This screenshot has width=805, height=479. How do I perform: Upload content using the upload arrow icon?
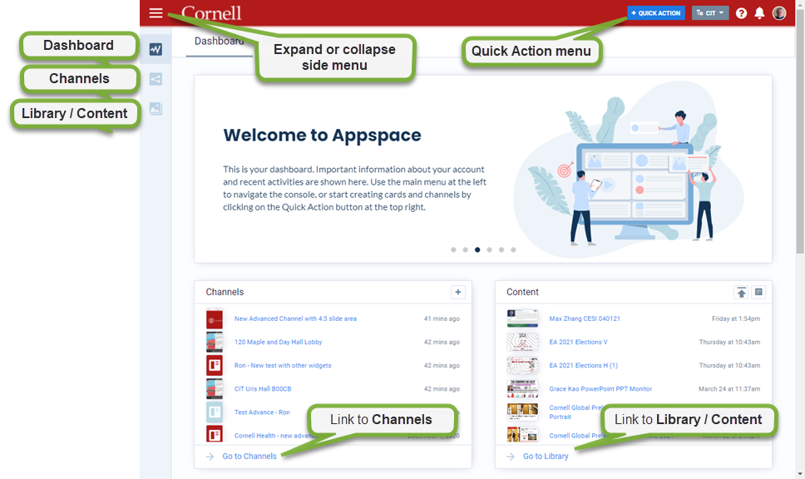tap(741, 292)
